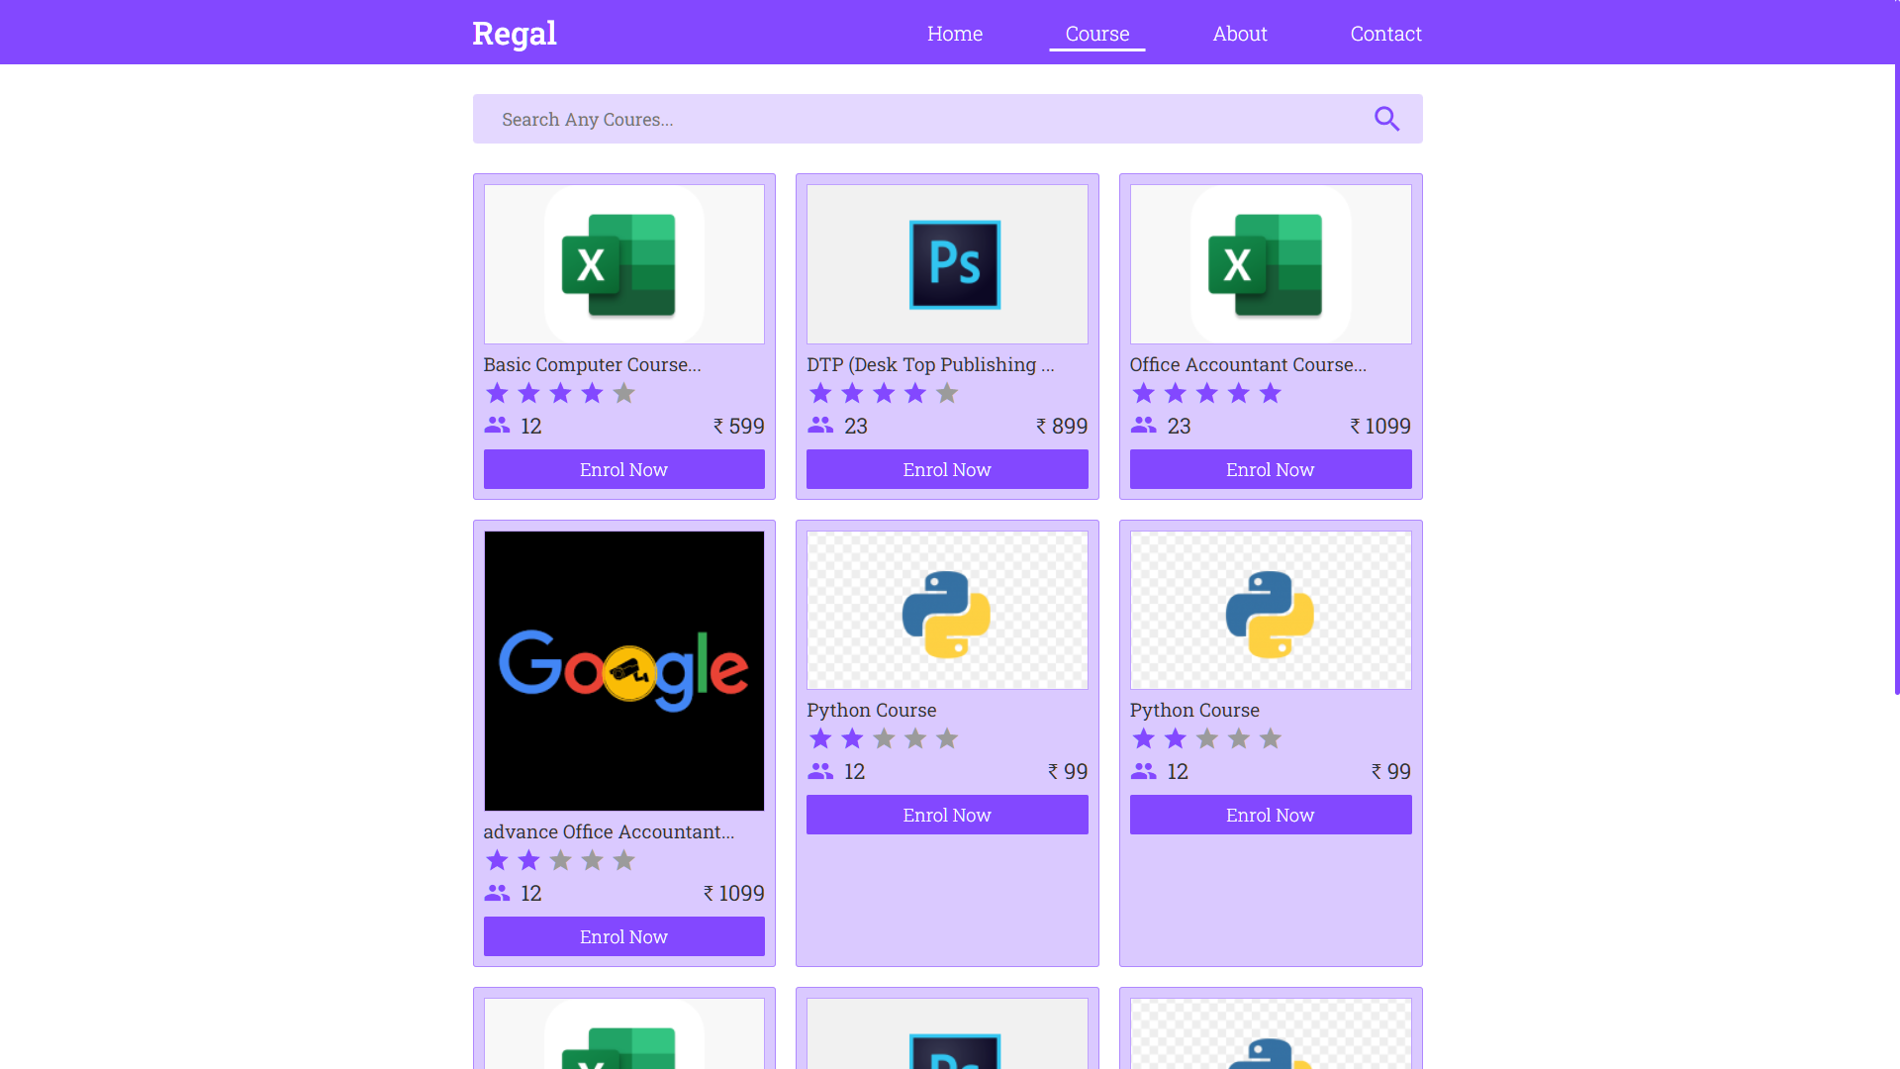This screenshot has height=1069, width=1900.
Task: Click the third star on advance Office Accountant
Action: (x=560, y=861)
